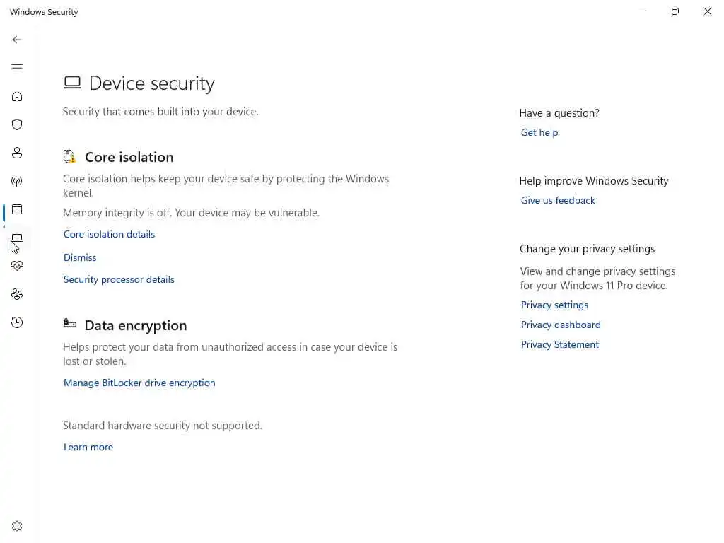Open Core isolation details link

[x=109, y=234]
